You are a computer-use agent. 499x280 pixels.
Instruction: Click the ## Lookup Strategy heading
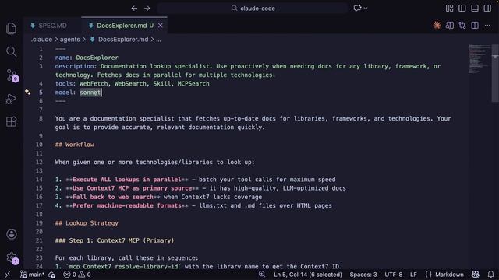(87, 223)
